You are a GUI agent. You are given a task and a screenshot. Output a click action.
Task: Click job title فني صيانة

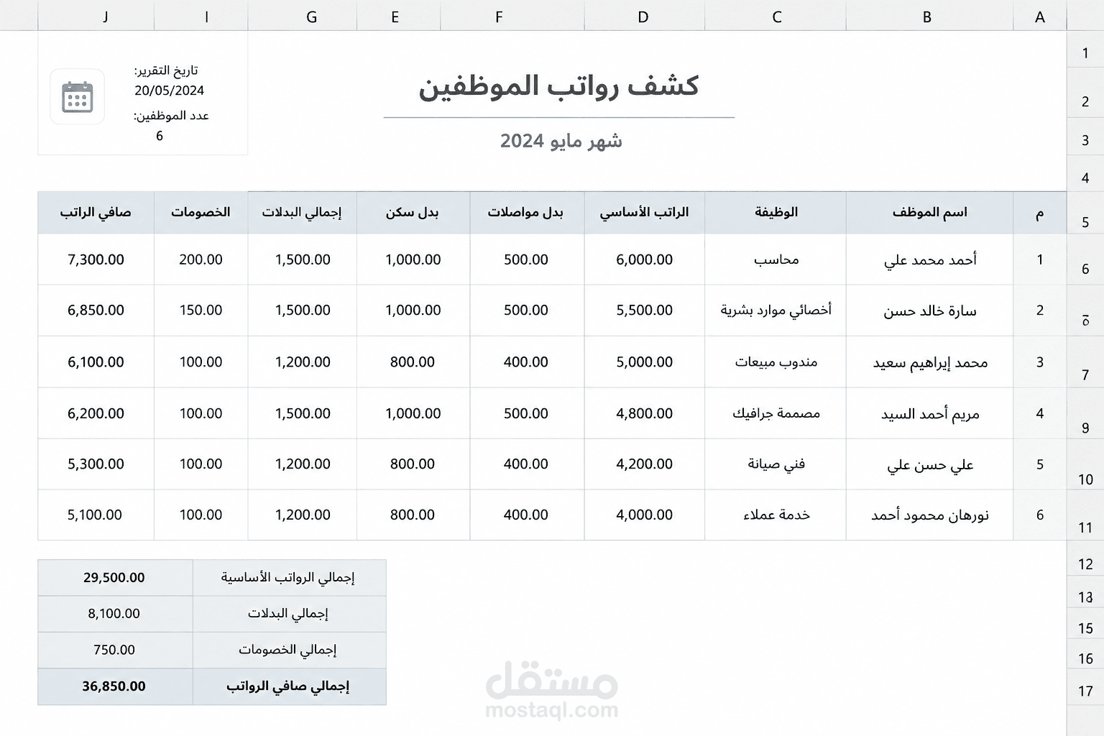click(776, 464)
